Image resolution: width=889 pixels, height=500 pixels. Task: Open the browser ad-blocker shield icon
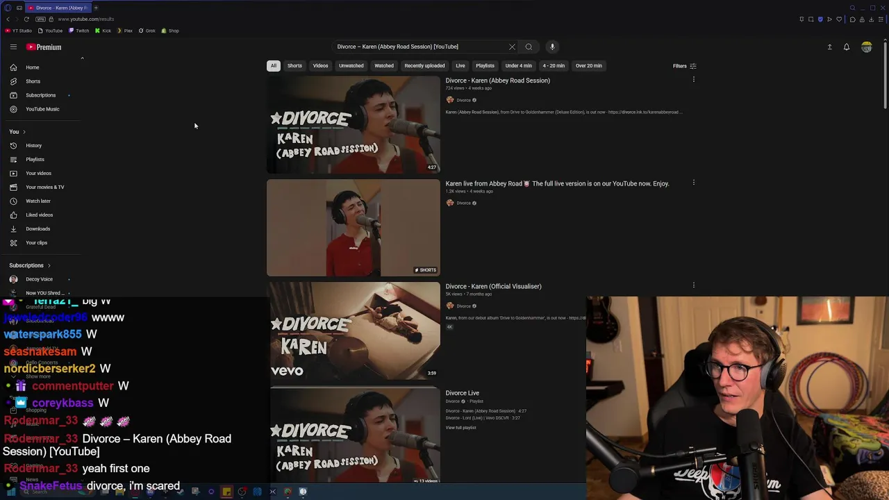[820, 19]
